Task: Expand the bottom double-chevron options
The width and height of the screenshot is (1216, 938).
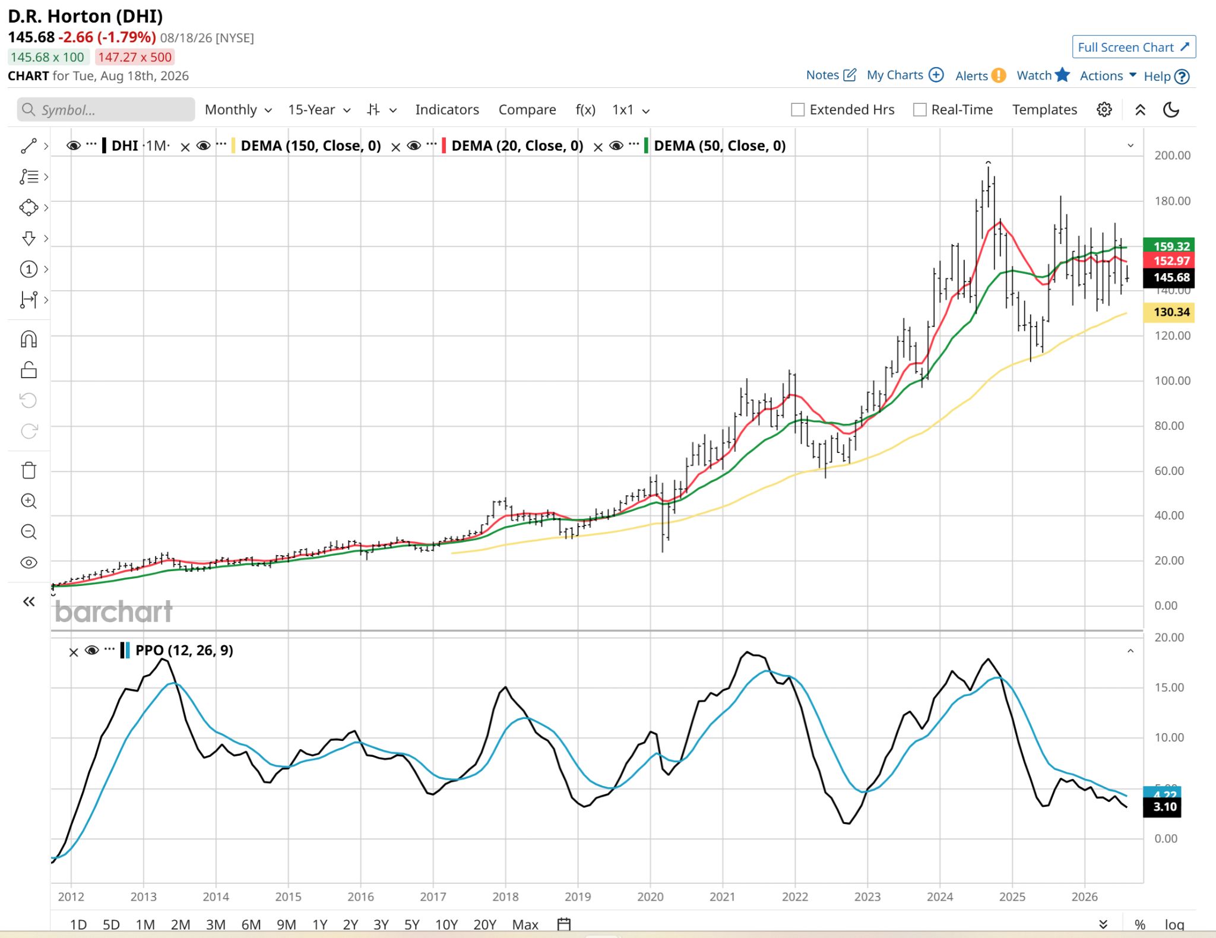Action: click(1103, 924)
